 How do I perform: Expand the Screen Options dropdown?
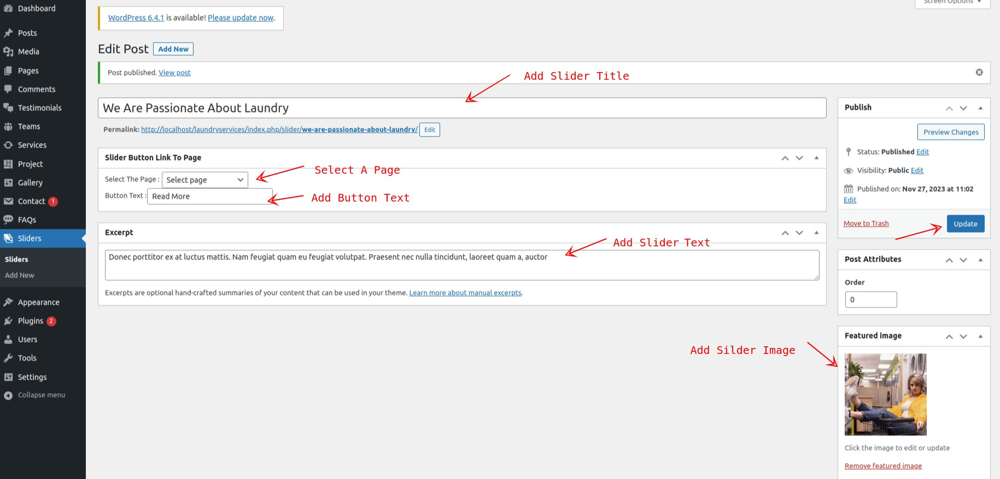(x=952, y=2)
